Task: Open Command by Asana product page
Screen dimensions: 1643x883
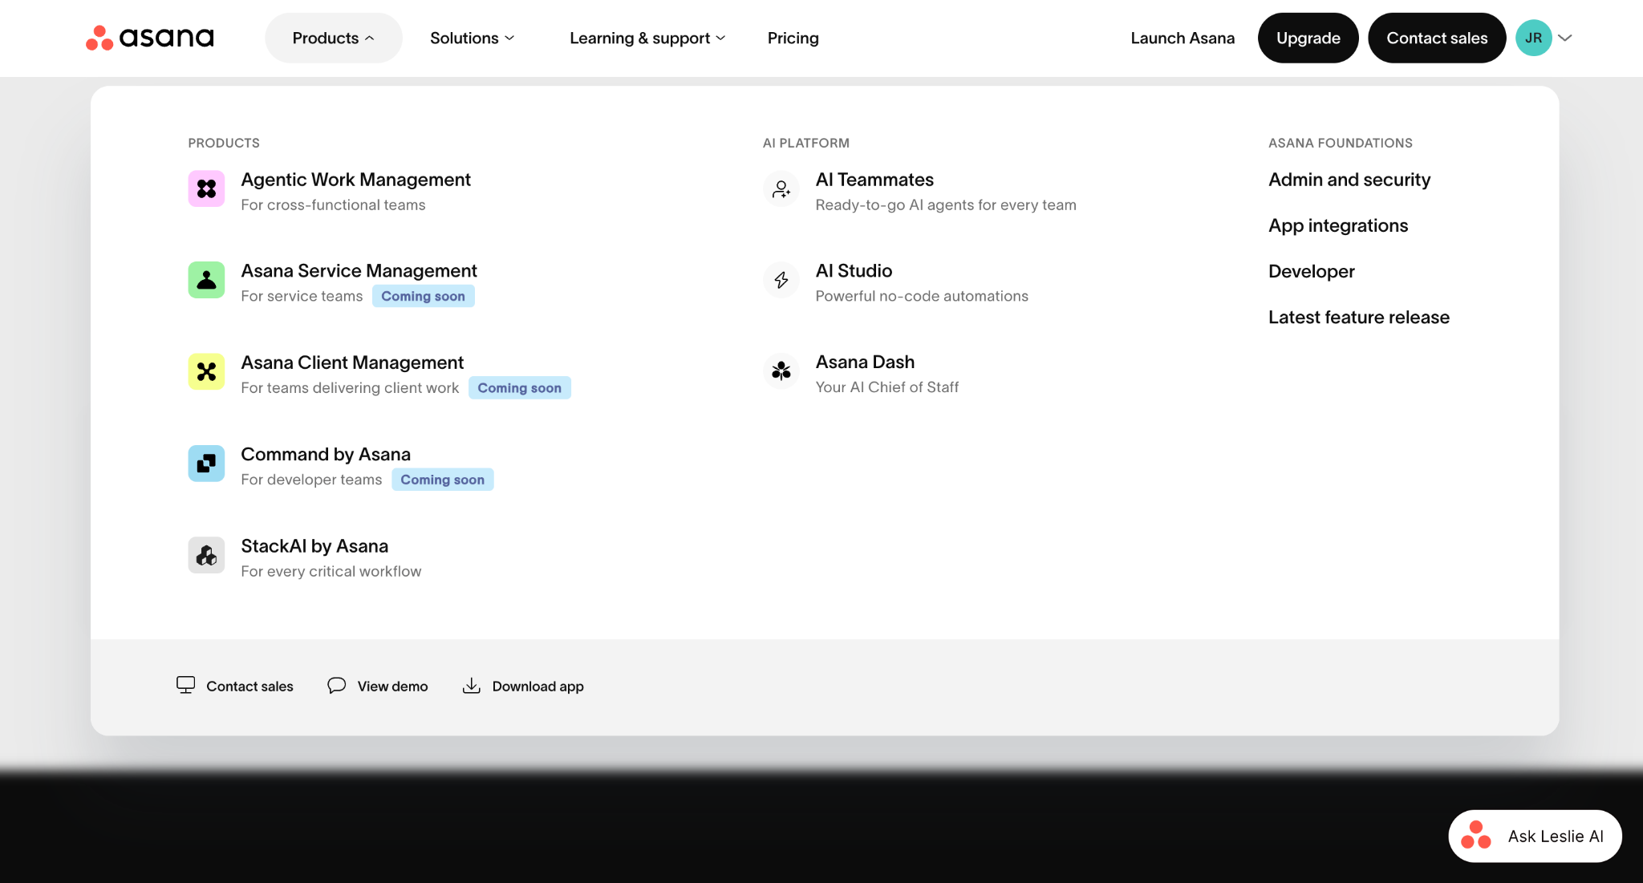Action: click(326, 454)
